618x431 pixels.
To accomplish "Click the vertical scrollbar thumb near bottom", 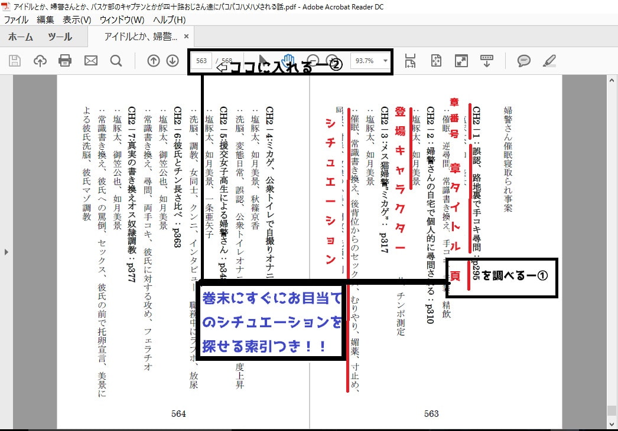I will coord(612,410).
